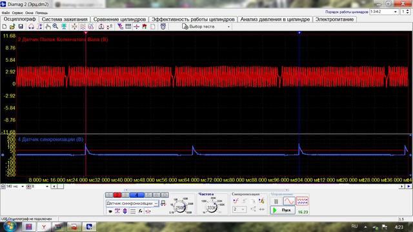Click the red triangle marker toolbar icon

[x=101, y=26]
